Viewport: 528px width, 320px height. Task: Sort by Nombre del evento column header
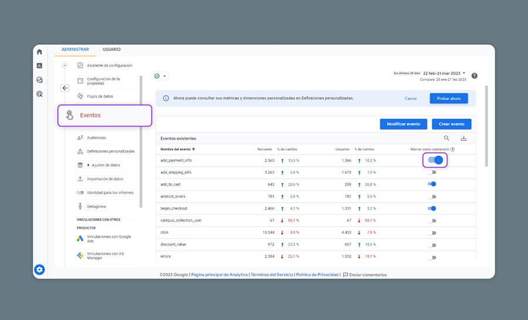click(x=180, y=149)
